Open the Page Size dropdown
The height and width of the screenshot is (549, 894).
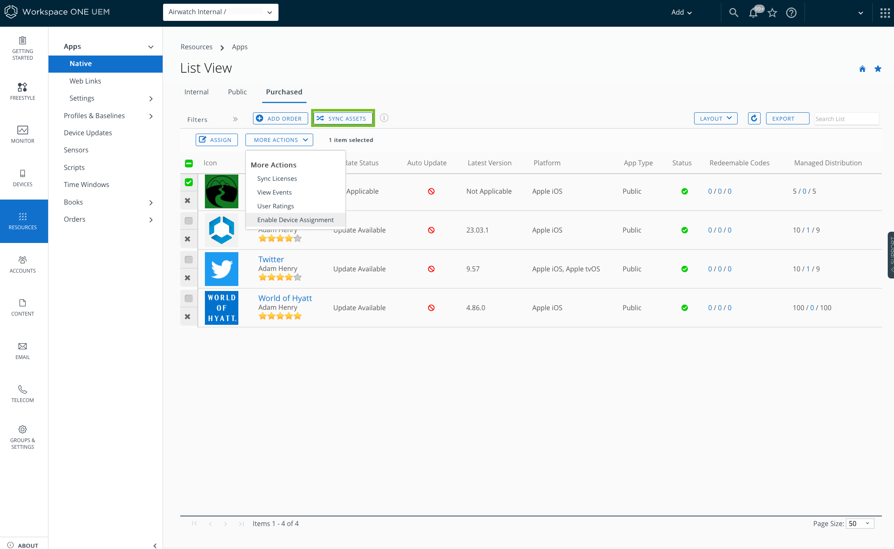click(860, 524)
